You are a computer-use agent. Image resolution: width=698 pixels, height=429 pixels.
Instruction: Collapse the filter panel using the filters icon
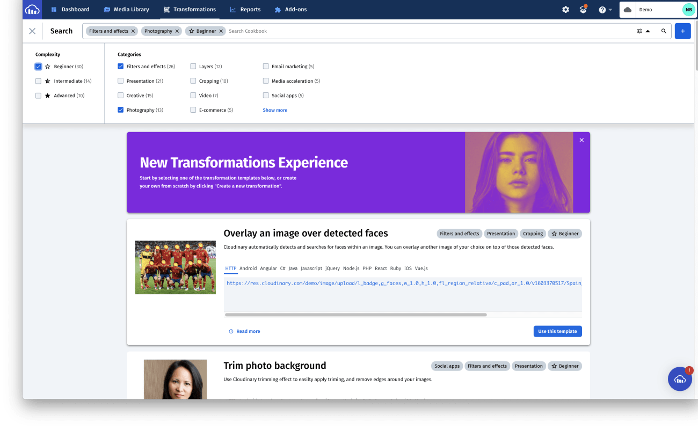coord(639,31)
